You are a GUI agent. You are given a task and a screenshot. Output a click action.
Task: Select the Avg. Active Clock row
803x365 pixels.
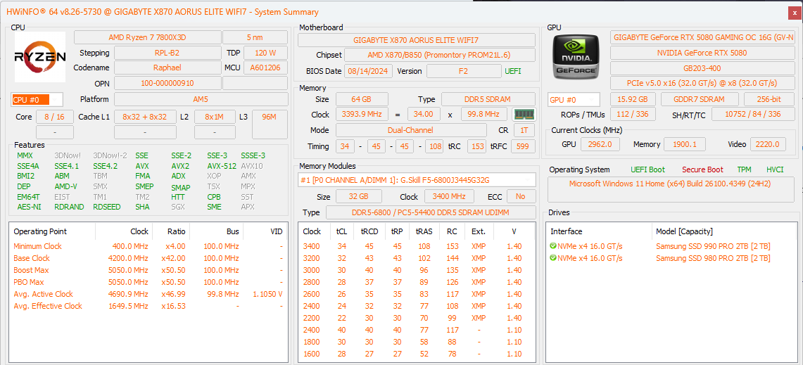coord(148,294)
